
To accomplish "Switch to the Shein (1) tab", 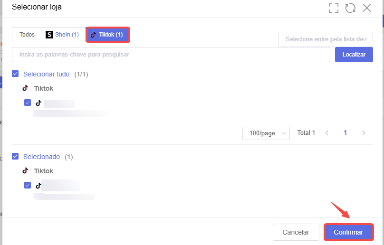I will pyautogui.click(x=64, y=35).
